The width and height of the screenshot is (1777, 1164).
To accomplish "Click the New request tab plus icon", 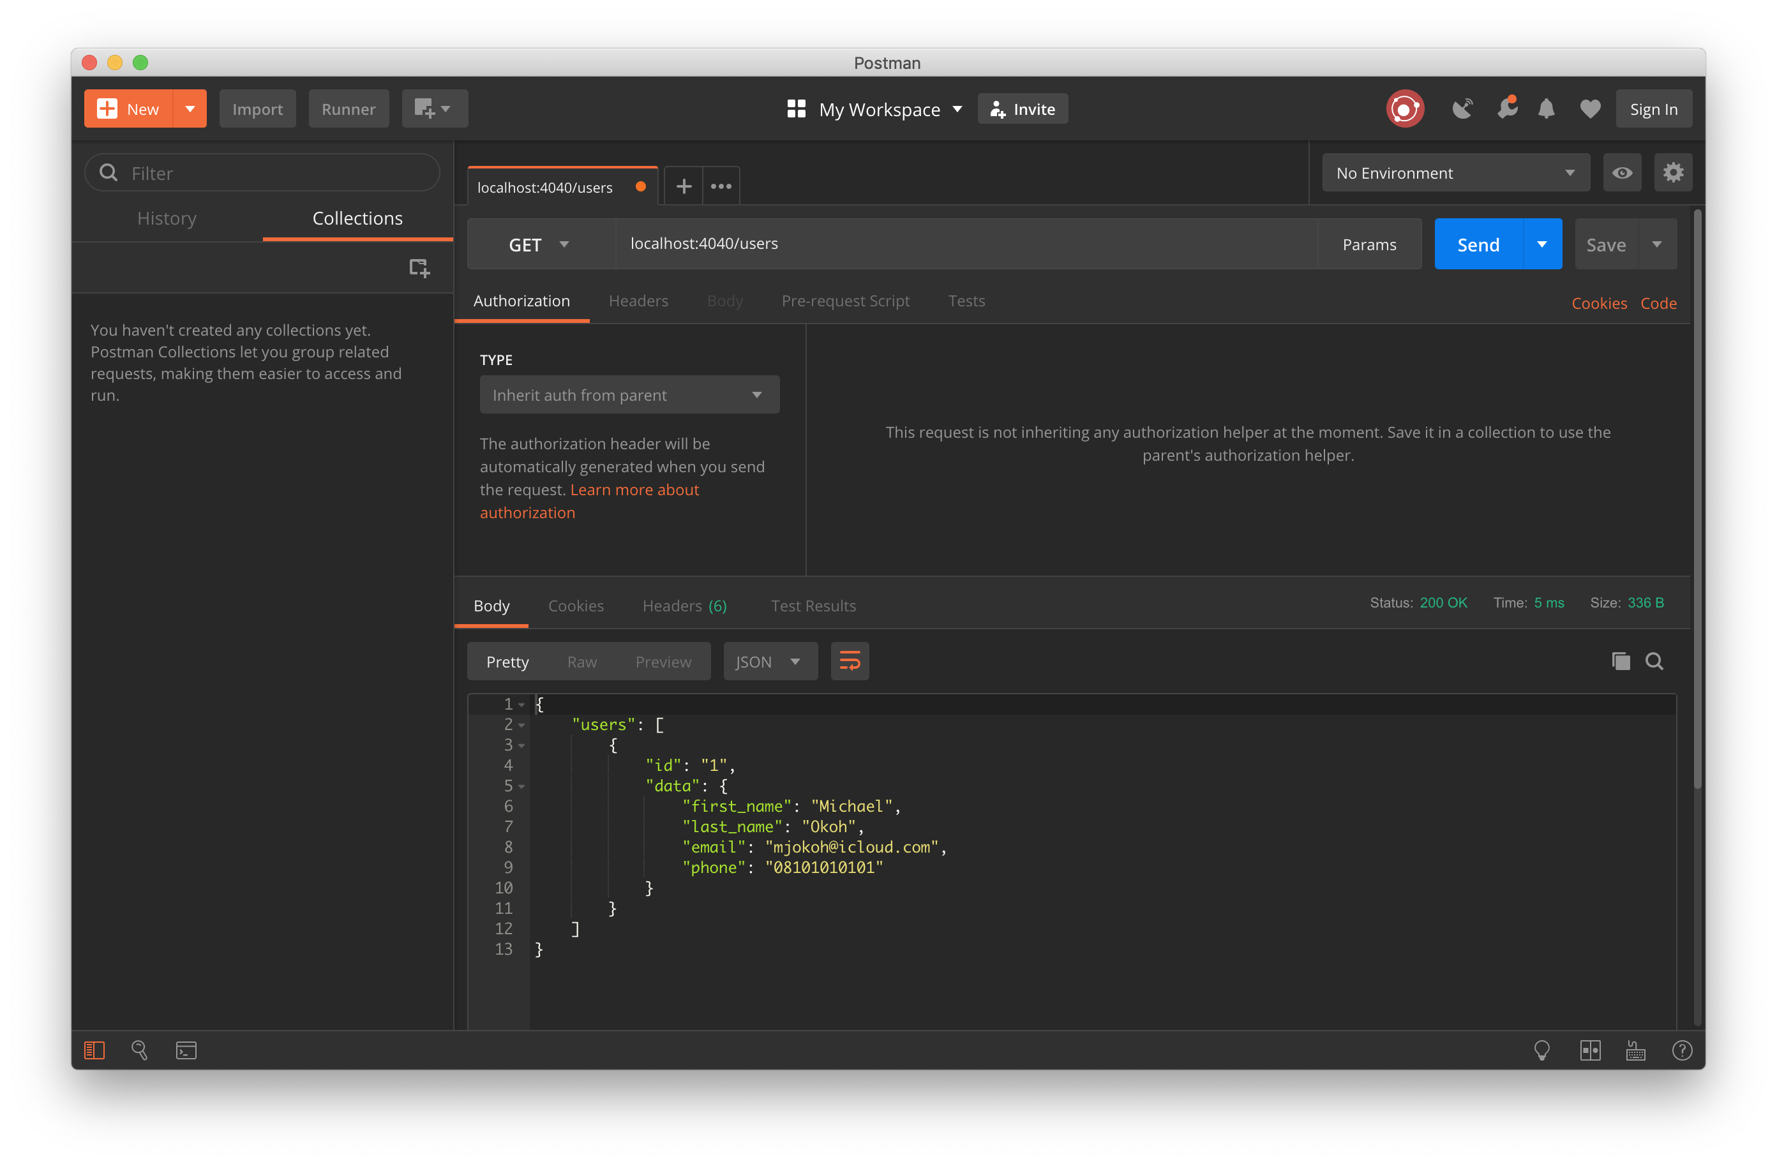I will [x=684, y=186].
